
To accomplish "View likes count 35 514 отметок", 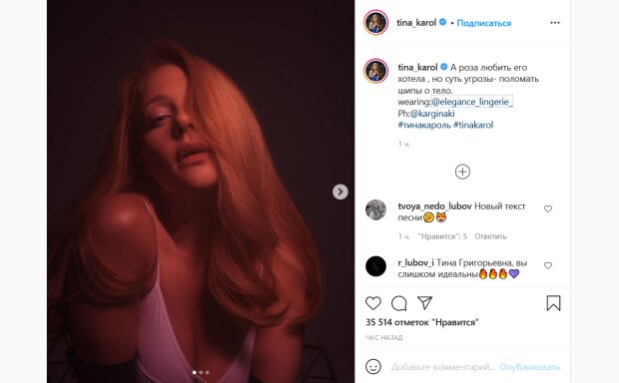I will pyautogui.click(x=422, y=322).
